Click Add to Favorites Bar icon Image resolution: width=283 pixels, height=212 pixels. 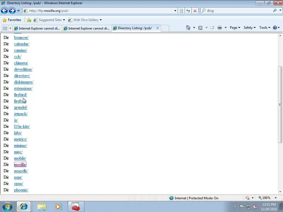coord(29,20)
